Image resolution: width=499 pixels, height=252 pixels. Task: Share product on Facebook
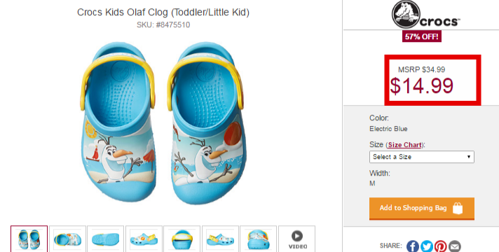point(412,246)
